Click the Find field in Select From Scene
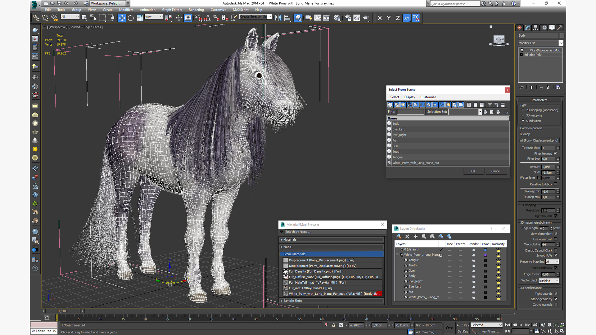This screenshot has width=596, height=335. (x=410, y=112)
